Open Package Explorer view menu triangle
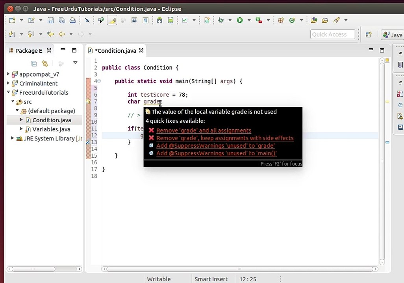This screenshot has height=283, width=404. pos(75,62)
